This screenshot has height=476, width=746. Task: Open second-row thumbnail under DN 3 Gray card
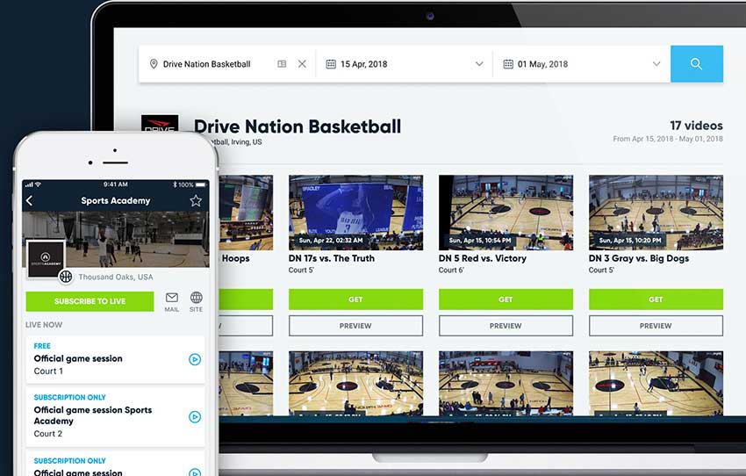656,384
